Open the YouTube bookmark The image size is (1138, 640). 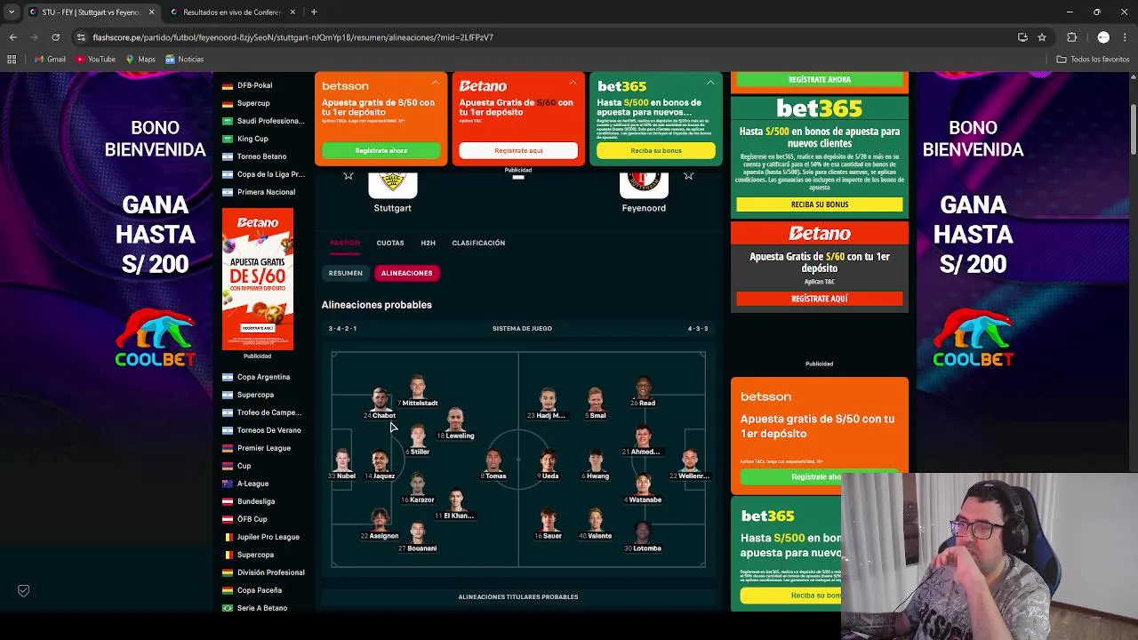[95, 60]
